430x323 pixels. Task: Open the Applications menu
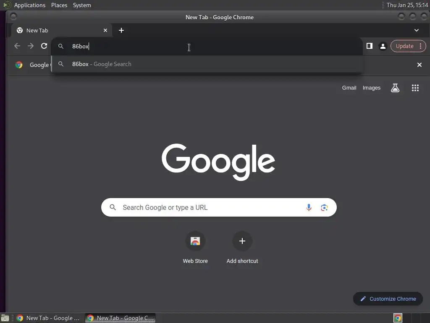click(30, 5)
